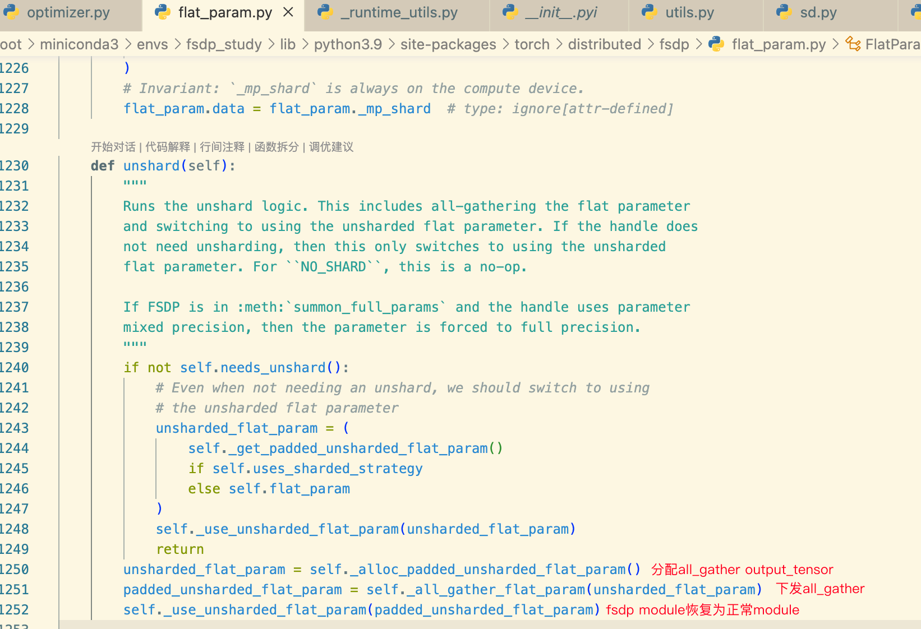The image size is (921, 629).
Task: Close the flat_param.py tab
Action: [288, 11]
